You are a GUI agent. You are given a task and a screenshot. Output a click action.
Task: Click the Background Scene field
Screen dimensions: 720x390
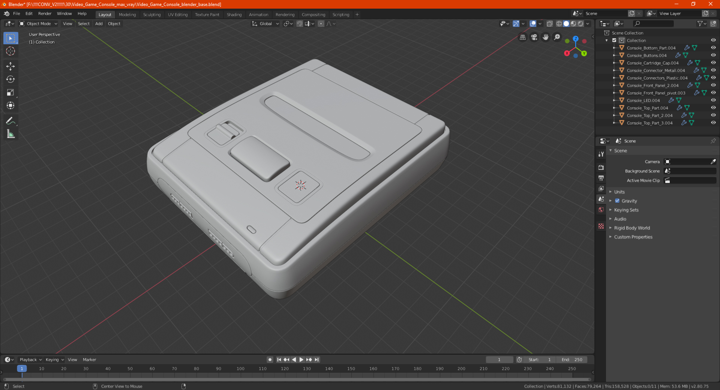pos(690,171)
